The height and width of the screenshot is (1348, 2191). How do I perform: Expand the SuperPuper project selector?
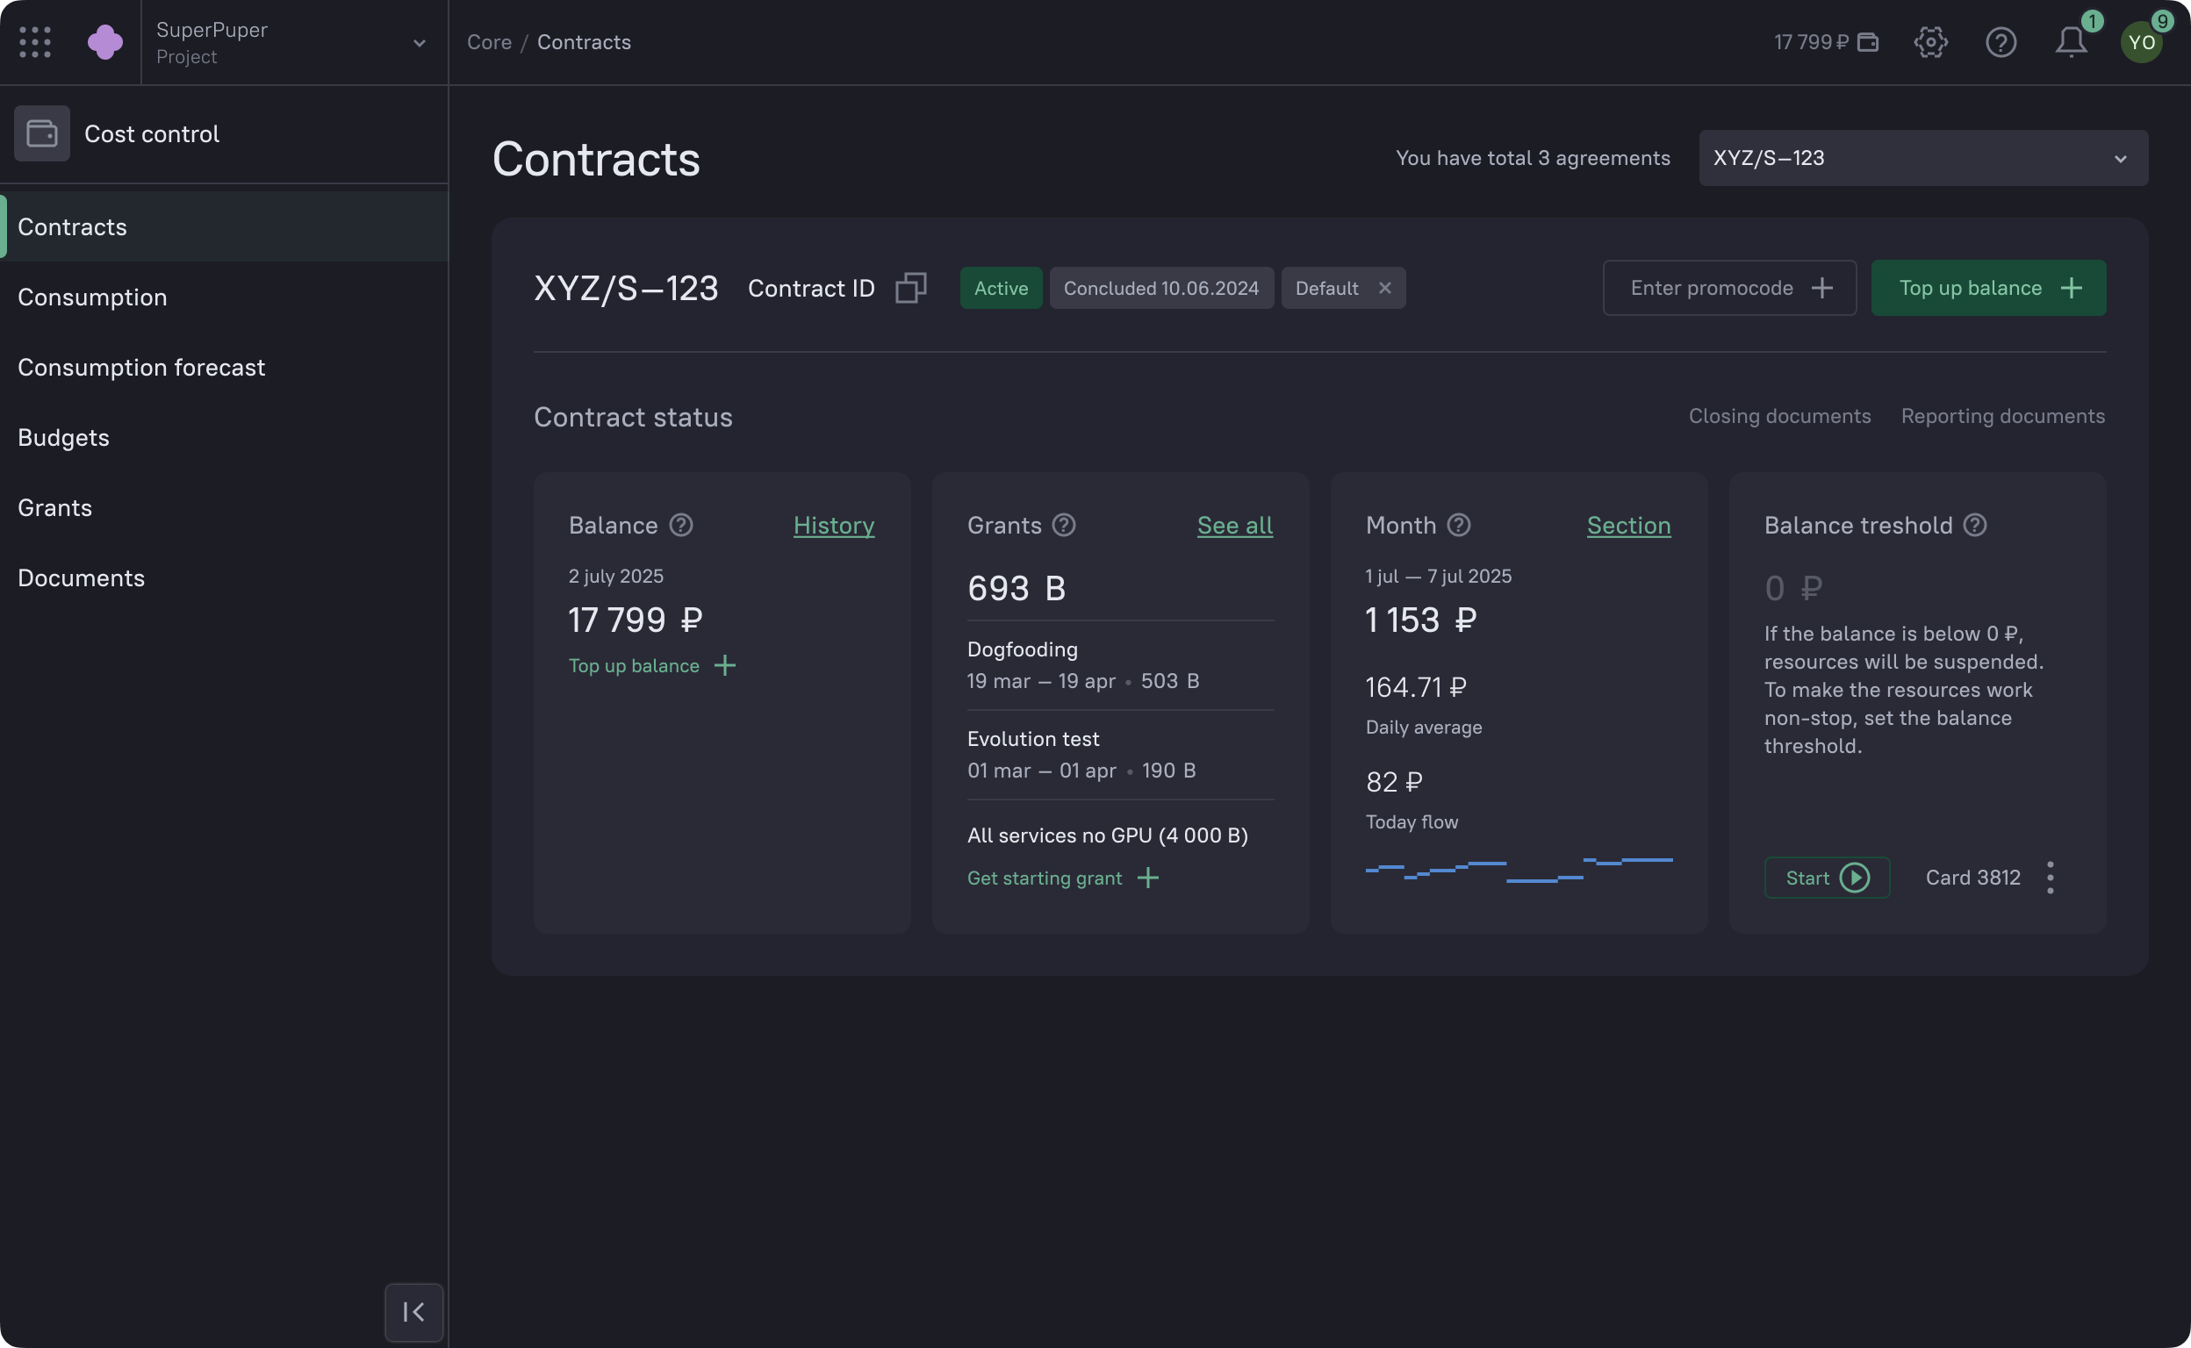418,43
